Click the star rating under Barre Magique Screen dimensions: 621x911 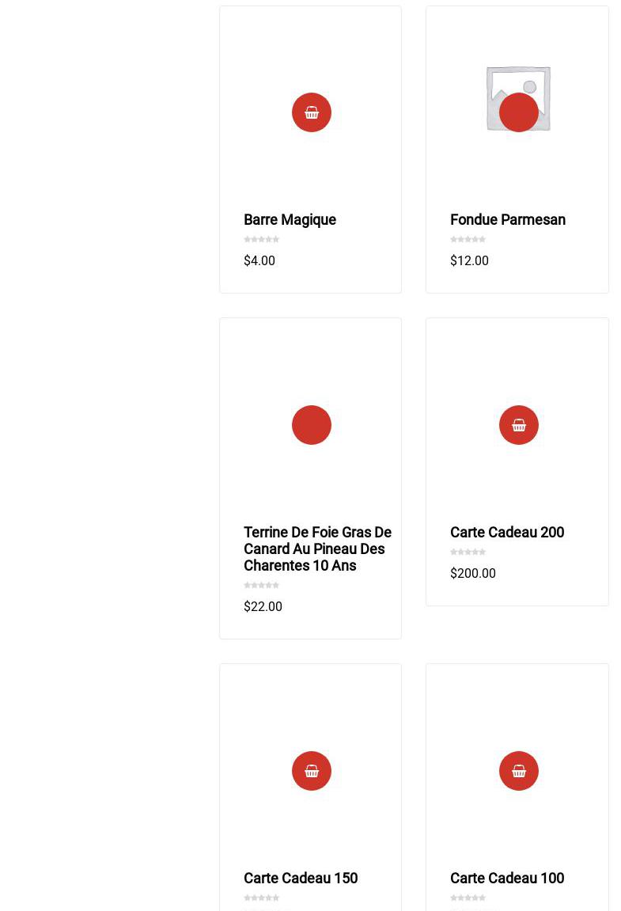pos(262,239)
